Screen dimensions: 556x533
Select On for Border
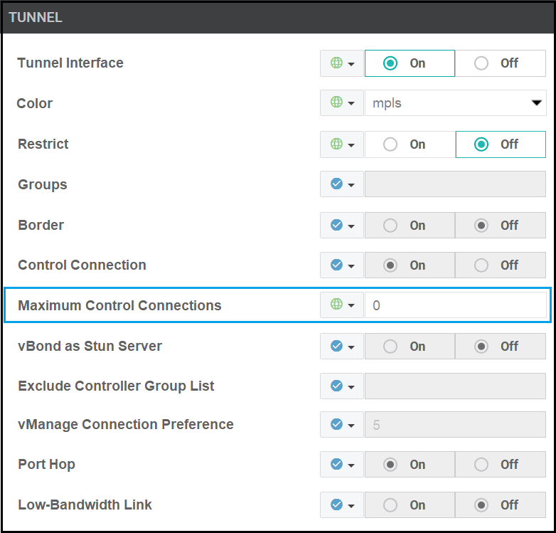(x=409, y=225)
